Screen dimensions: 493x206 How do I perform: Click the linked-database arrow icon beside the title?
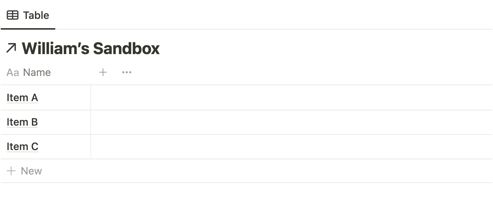[x=11, y=48]
